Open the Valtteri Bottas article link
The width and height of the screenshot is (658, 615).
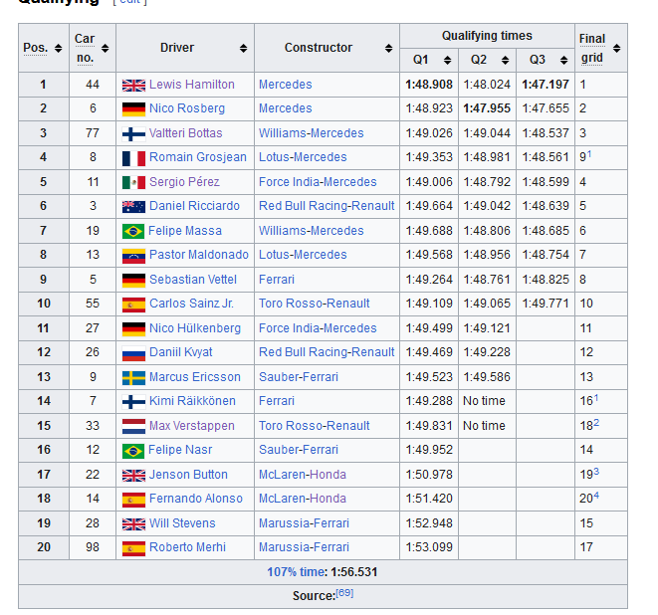click(x=186, y=133)
